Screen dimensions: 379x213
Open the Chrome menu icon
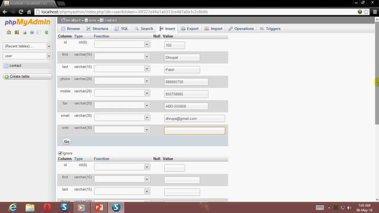coord(375,12)
